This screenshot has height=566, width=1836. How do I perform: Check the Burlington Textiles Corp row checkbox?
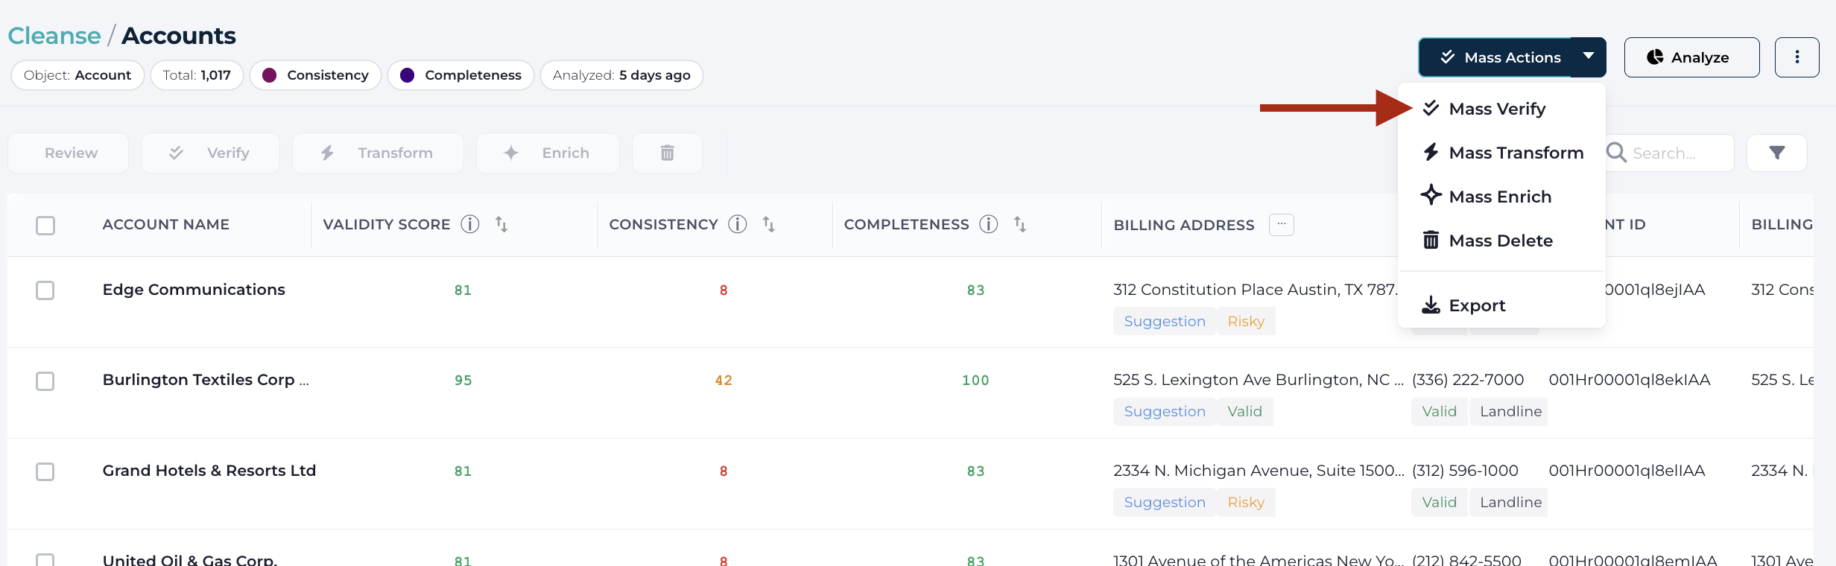point(45,381)
